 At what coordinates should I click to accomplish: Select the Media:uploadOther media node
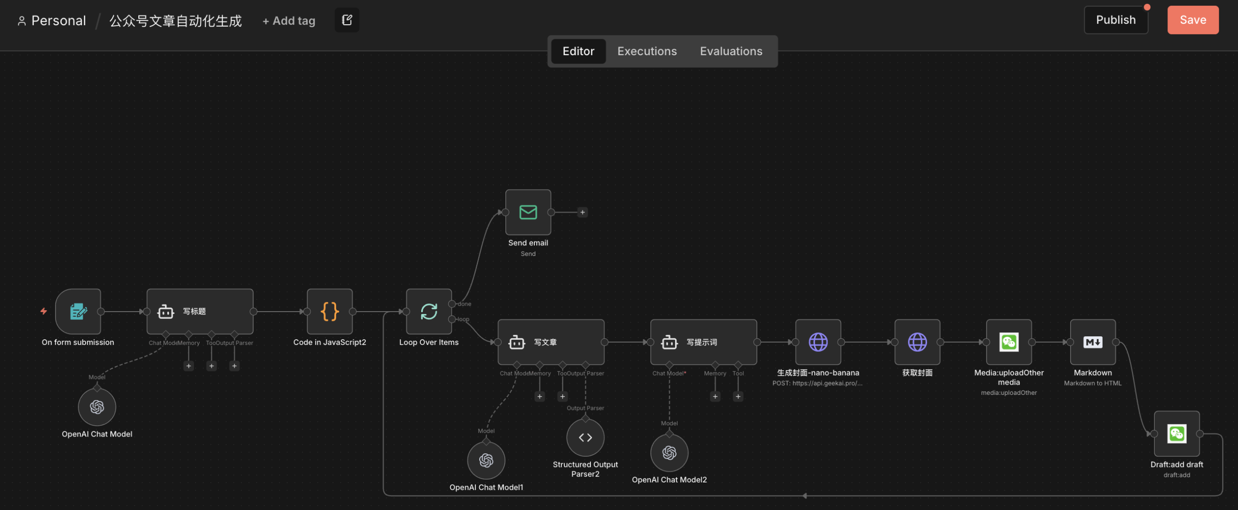click(x=1009, y=342)
